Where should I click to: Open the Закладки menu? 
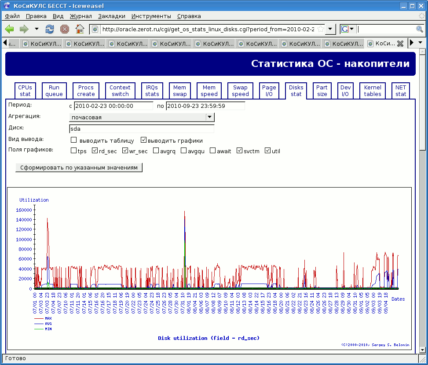tap(112, 16)
